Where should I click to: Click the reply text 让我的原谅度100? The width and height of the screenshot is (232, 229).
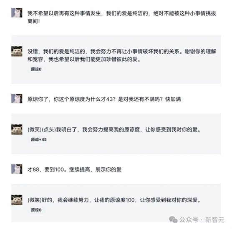point(114,200)
